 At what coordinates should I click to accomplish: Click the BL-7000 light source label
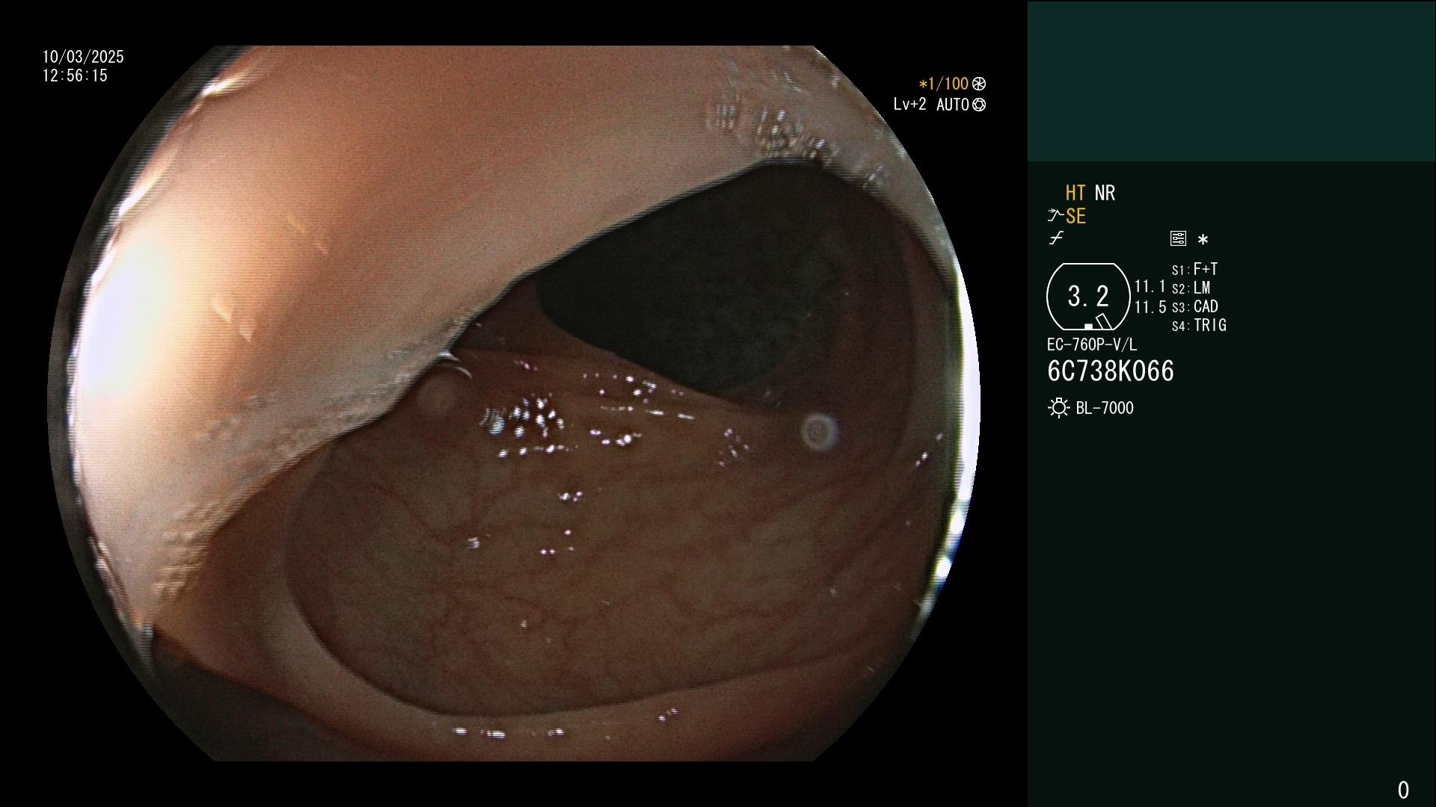coord(1105,408)
